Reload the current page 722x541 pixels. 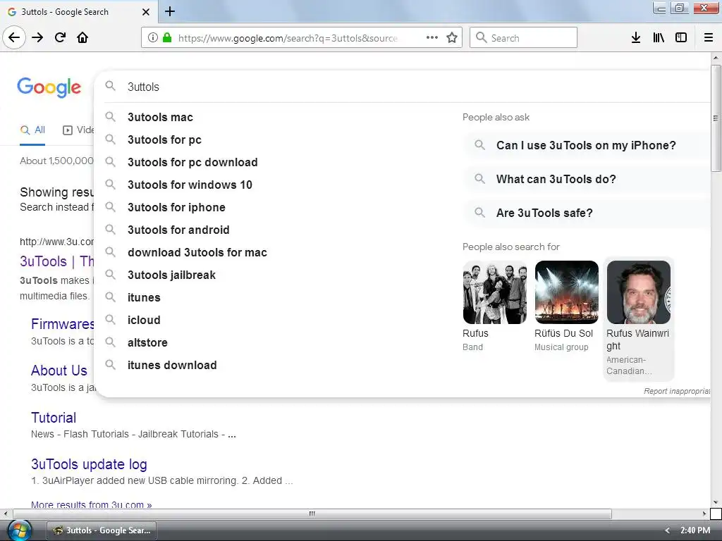[60, 37]
